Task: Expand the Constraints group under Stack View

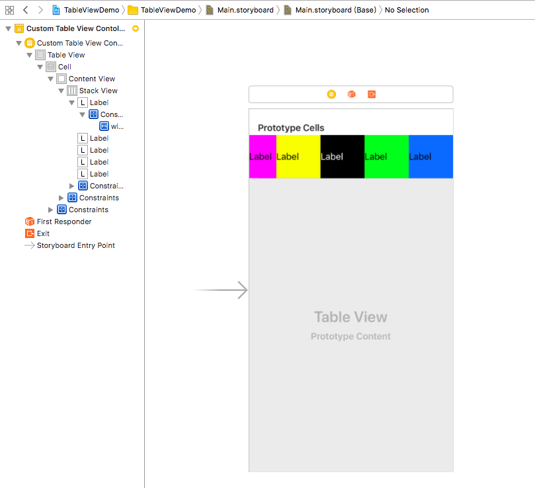Action: coord(72,186)
